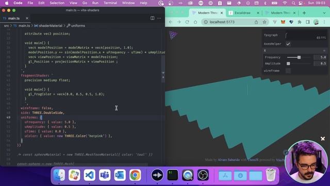330x186 pixels.
Task: Open the Selection menu
Action: (x=57, y=3)
